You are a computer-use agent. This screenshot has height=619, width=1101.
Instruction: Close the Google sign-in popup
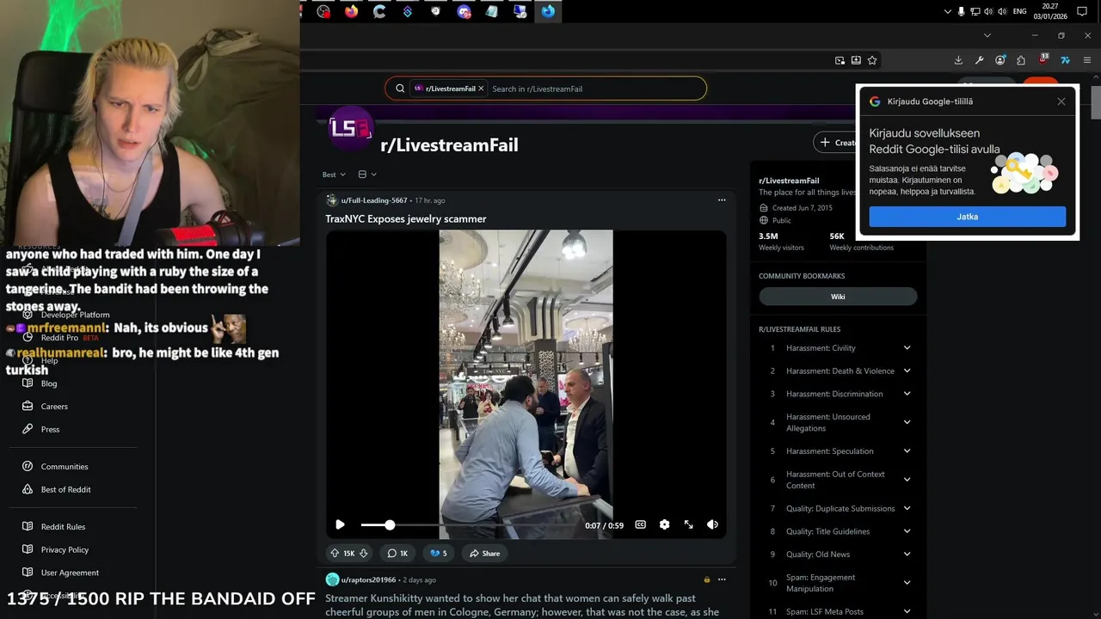coord(1061,101)
